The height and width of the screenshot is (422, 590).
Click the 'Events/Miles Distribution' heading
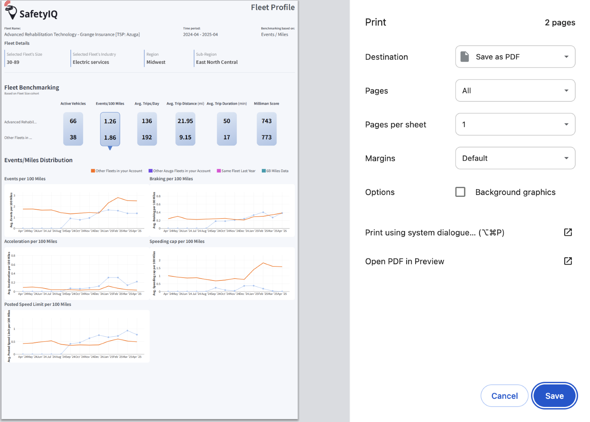[38, 160]
